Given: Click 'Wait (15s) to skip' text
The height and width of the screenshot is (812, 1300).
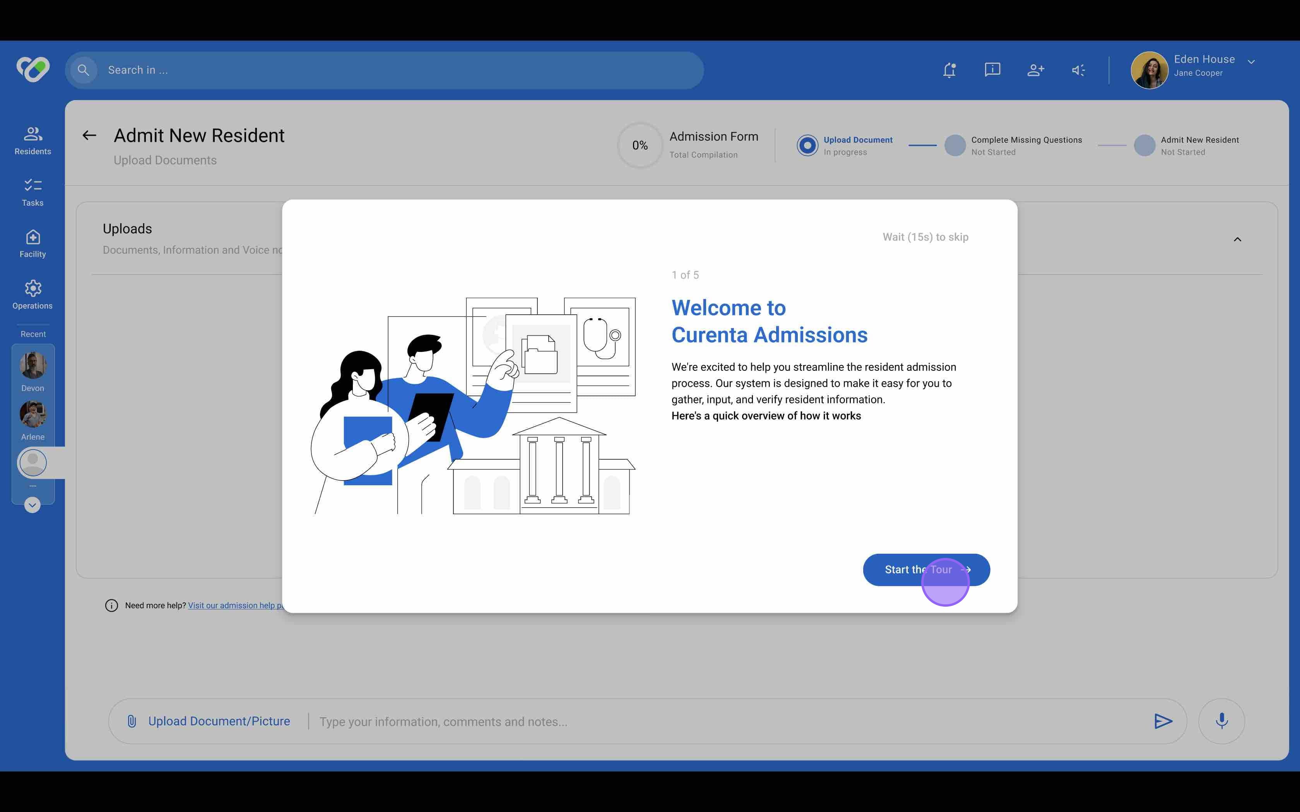Looking at the screenshot, I should 925,237.
